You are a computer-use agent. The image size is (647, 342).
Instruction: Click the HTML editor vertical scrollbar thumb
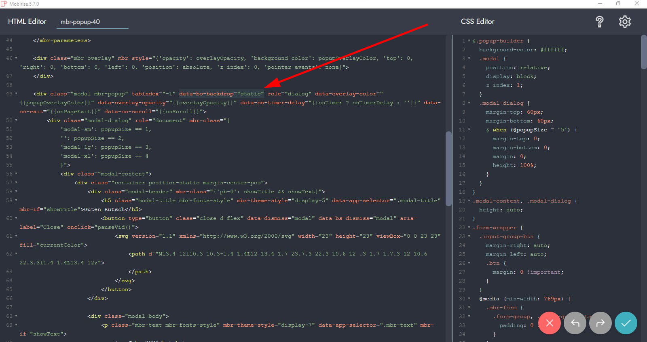coord(448,169)
